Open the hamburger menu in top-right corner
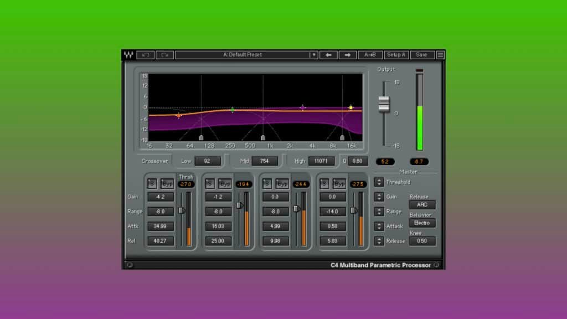 click(440, 55)
